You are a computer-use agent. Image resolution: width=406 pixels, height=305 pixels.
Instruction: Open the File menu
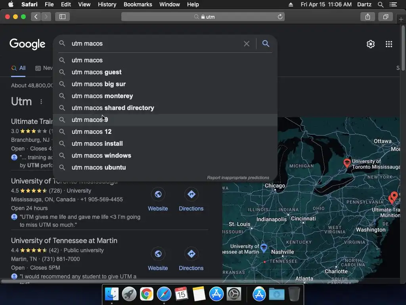tap(49, 4)
